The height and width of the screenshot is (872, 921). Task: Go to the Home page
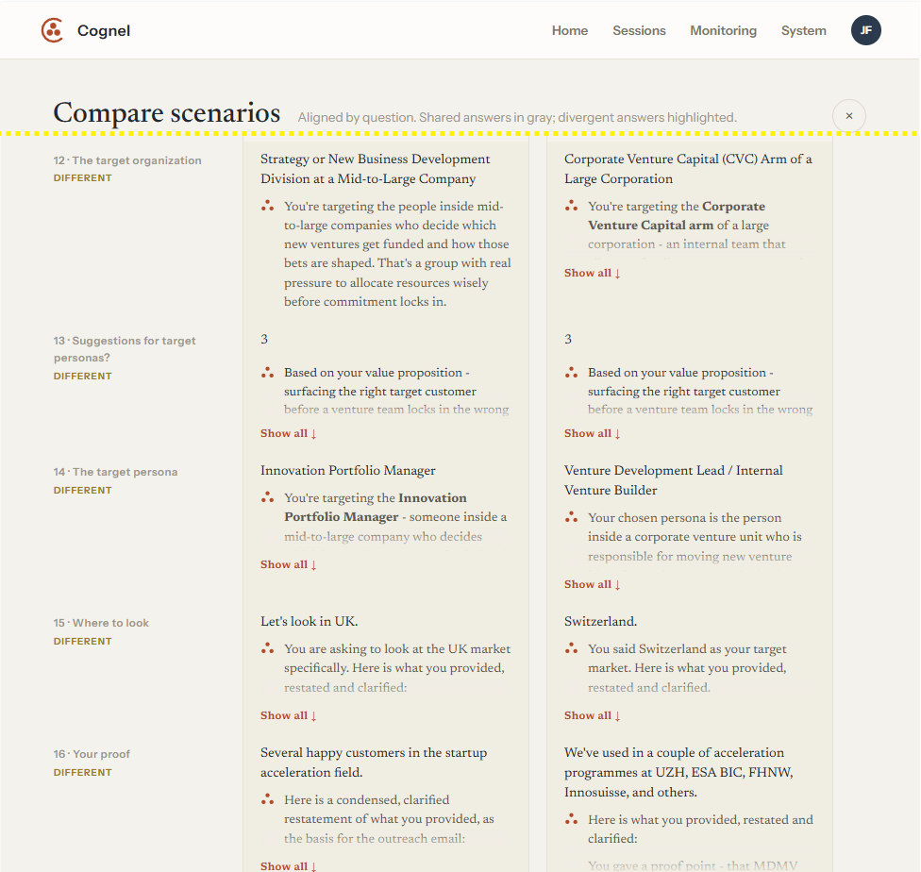[x=570, y=30]
